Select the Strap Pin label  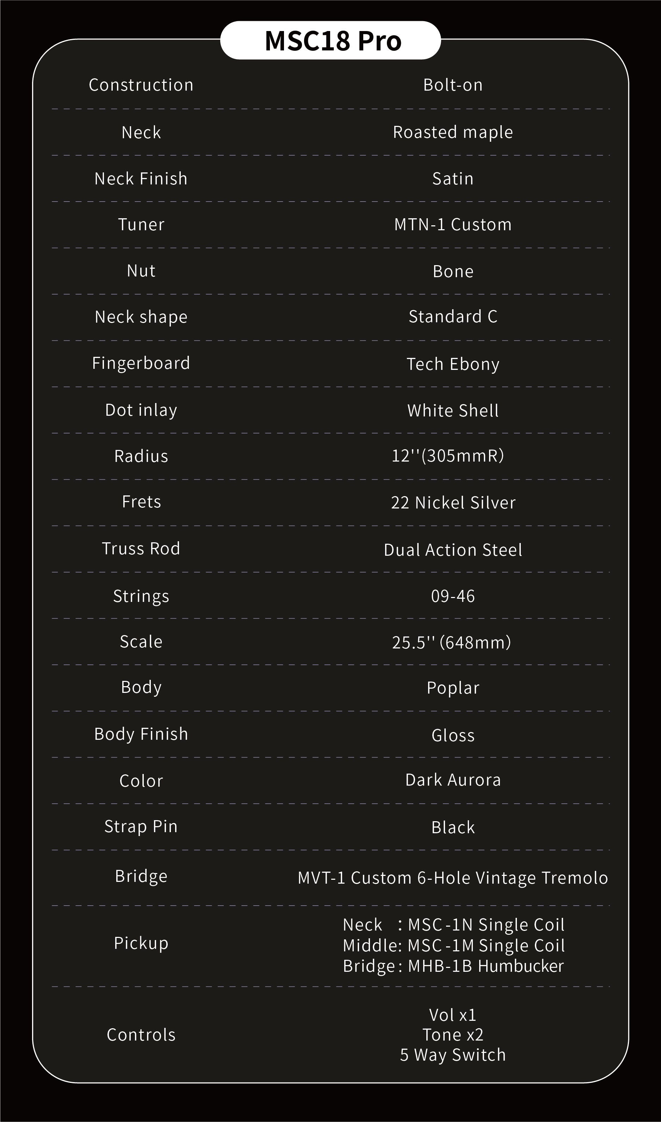pyautogui.click(x=141, y=827)
